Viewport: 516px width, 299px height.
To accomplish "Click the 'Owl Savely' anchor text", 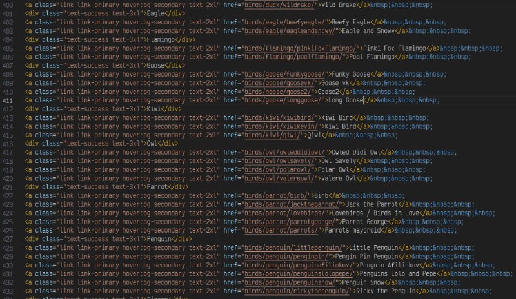I will 339,161.
